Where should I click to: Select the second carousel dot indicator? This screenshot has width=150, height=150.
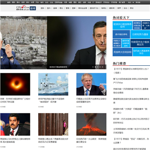pyautogui.click(x=95, y=67)
